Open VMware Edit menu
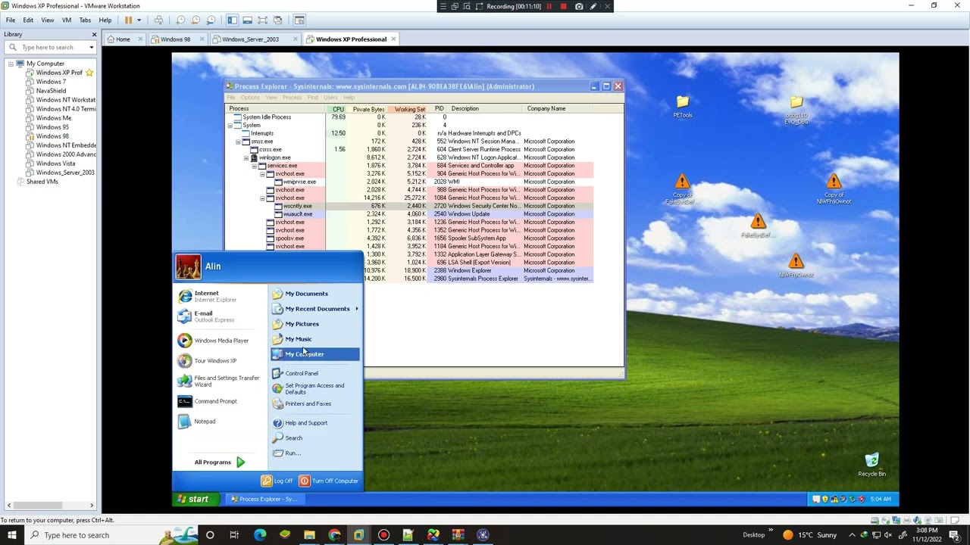Viewport: 970px width, 545px height. (28, 20)
